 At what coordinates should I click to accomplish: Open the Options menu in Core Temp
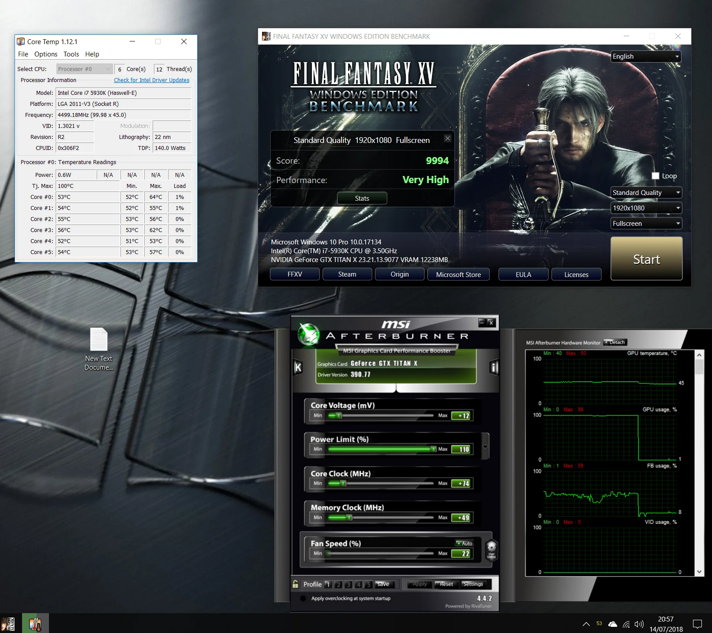point(46,54)
